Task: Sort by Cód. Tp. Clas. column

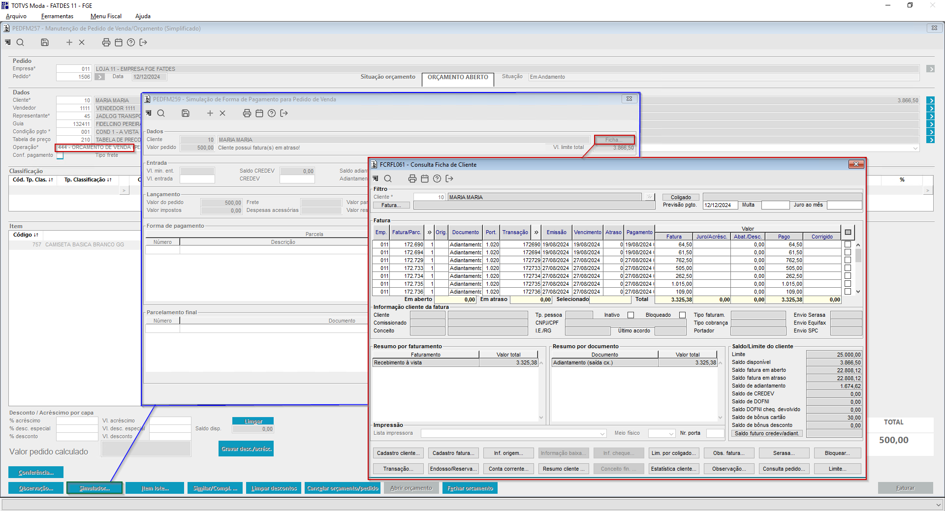Action: [x=33, y=180]
